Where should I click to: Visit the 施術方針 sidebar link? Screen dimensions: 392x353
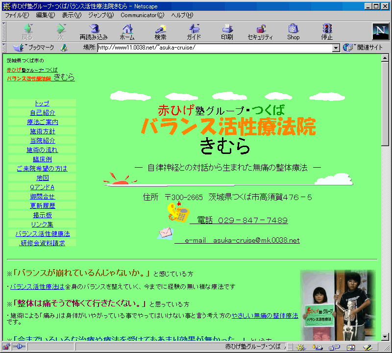[x=42, y=131]
